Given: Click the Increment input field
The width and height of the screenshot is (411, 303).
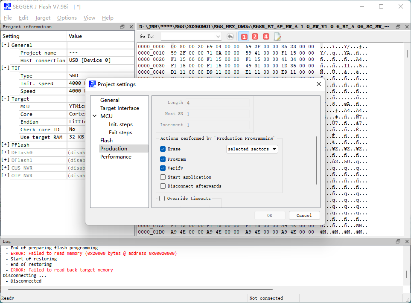Looking at the screenshot, I should click(x=217, y=125).
